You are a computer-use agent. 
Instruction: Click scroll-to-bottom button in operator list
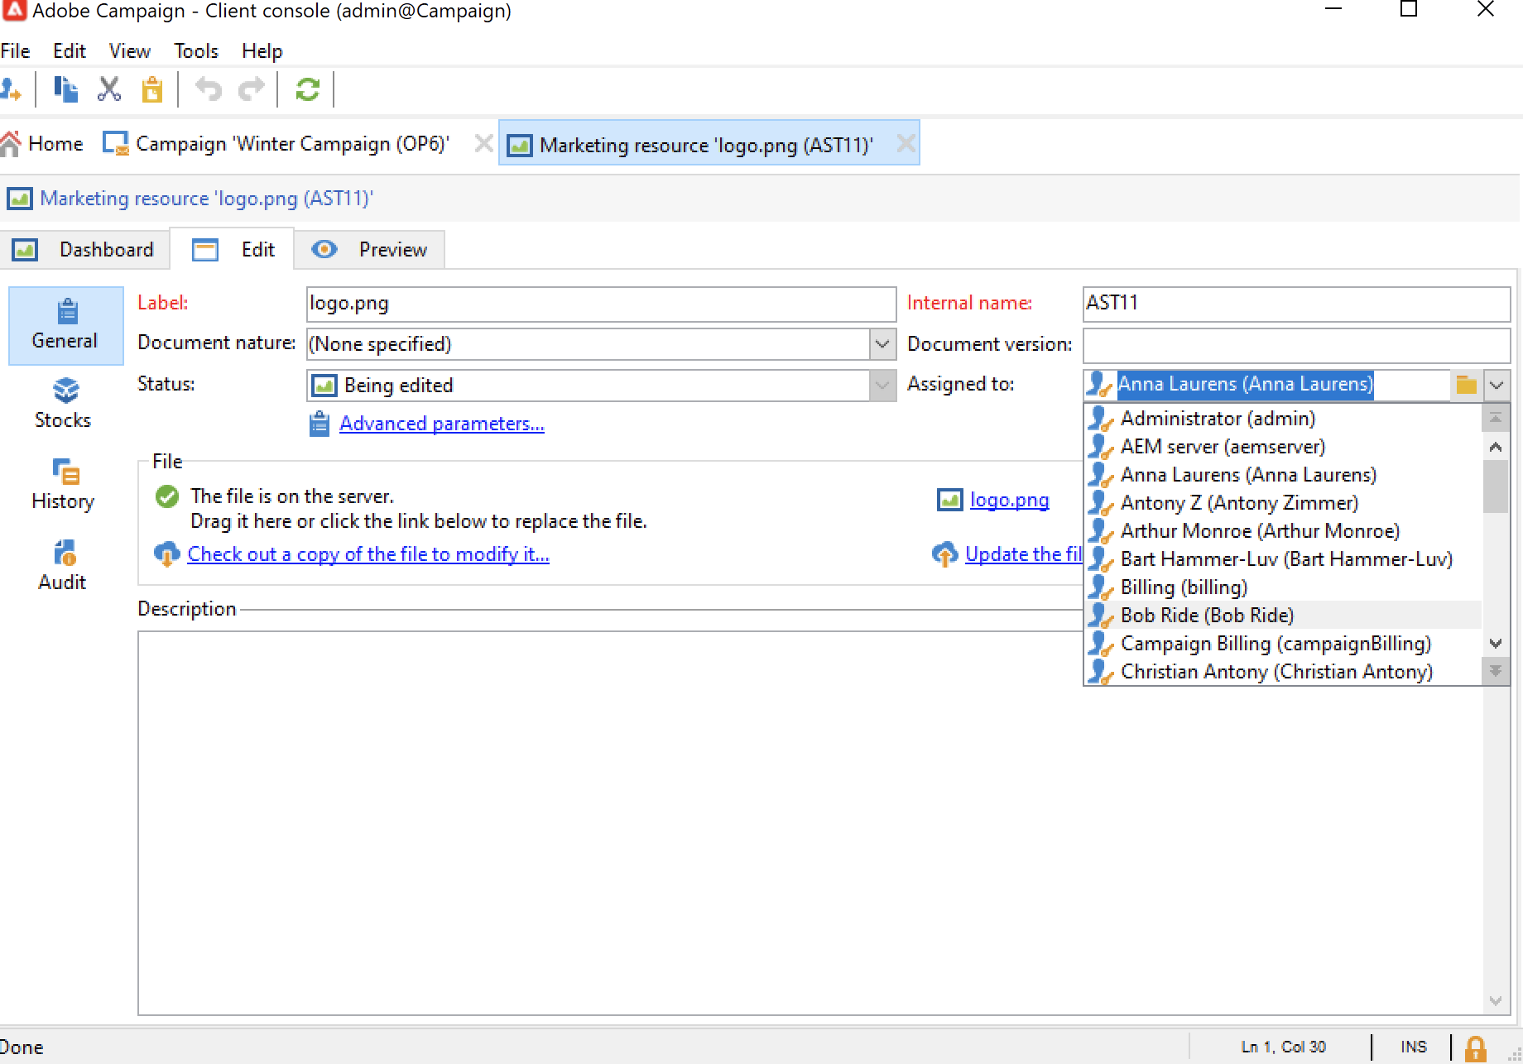click(x=1496, y=671)
